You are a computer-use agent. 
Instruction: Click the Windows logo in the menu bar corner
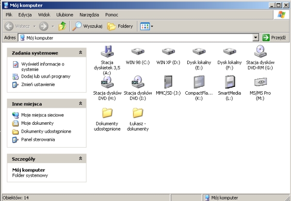[x=281, y=15]
